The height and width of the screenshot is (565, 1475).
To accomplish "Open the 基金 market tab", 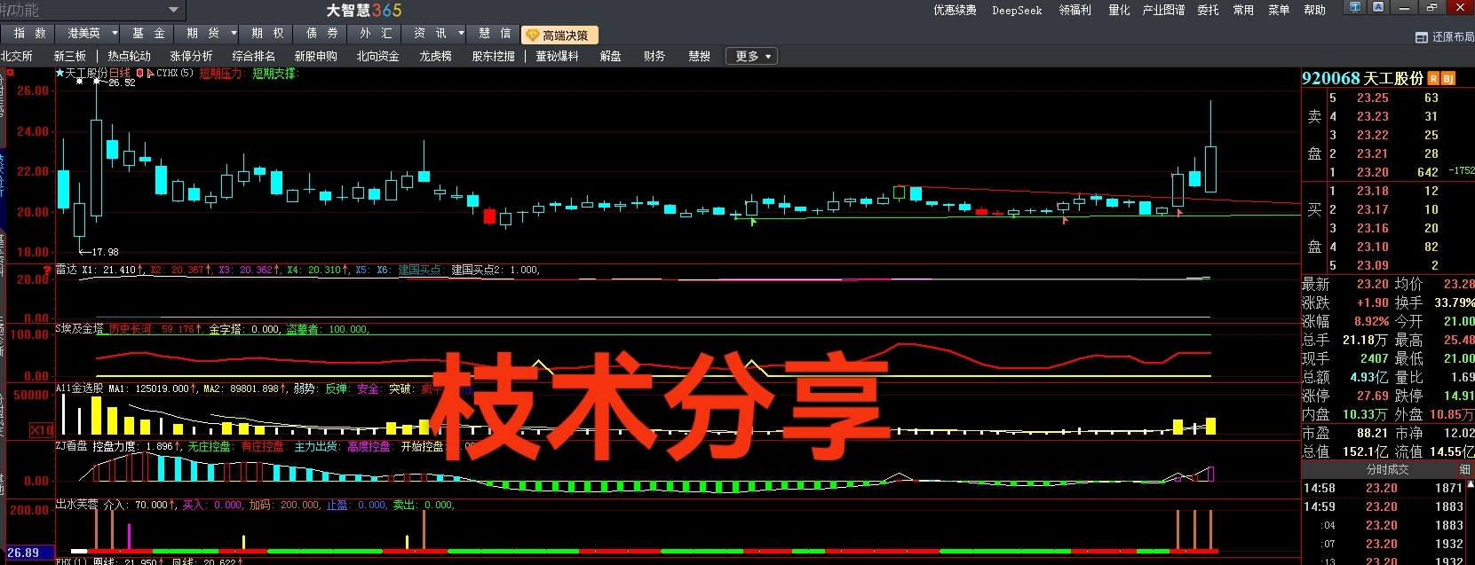I will click(x=148, y=34).
